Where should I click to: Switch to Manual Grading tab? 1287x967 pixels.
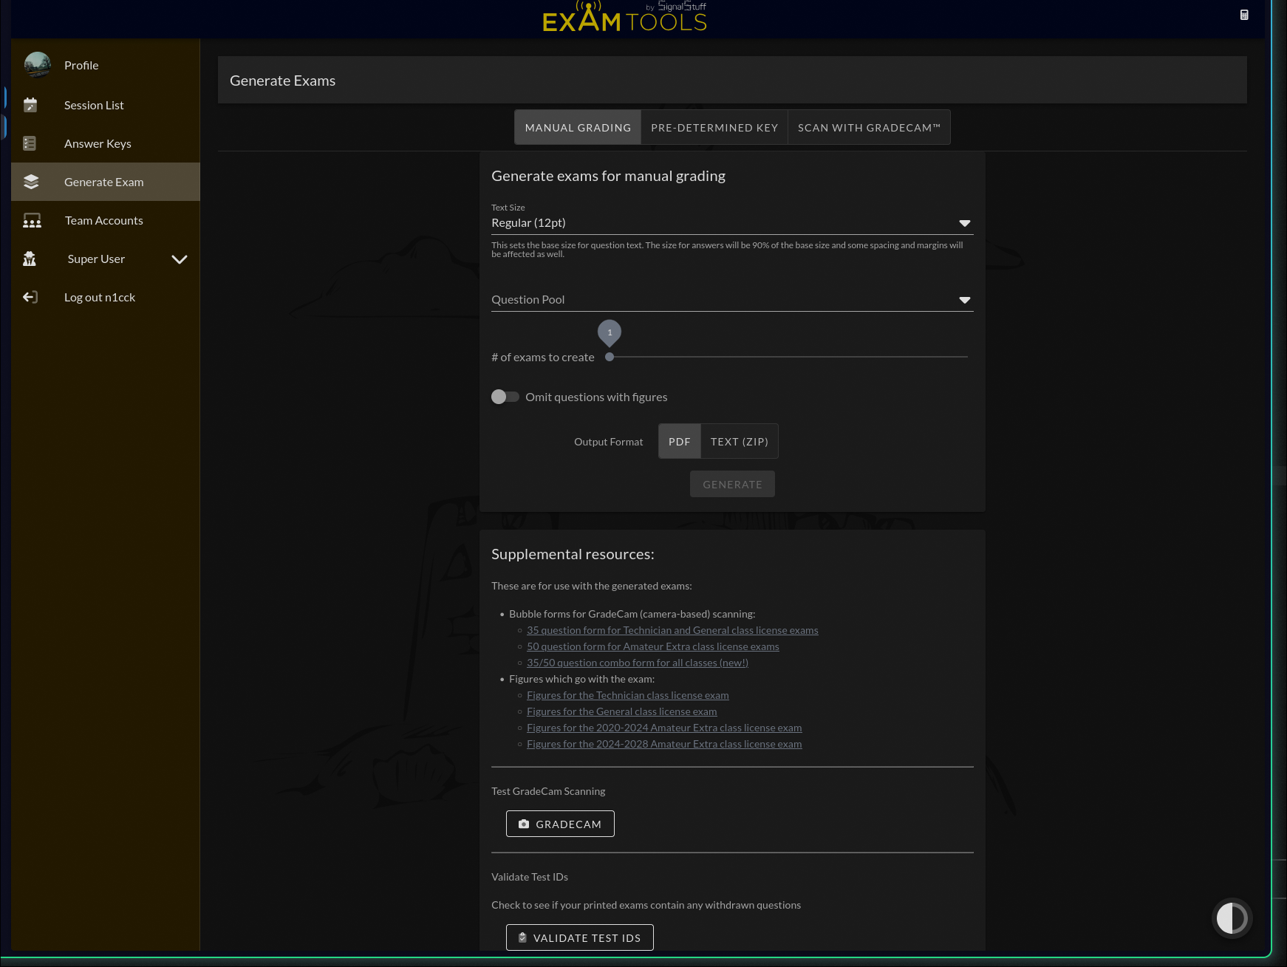(578, 127)
